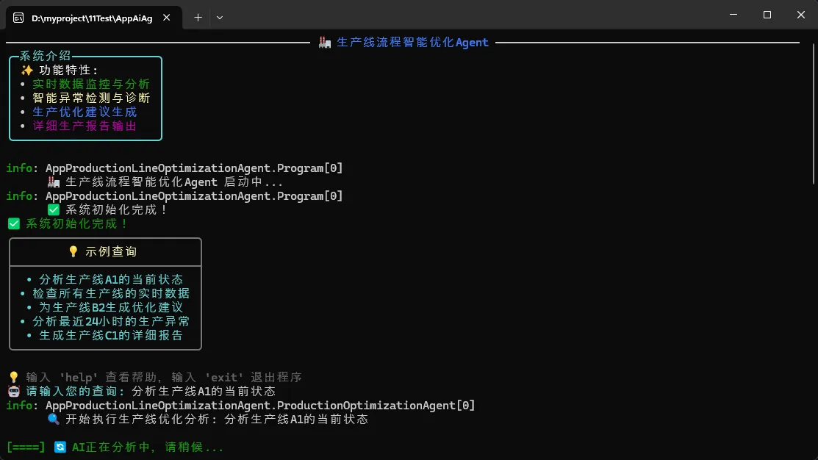Open the new tab profile dropdown chevron

[220, 18]
